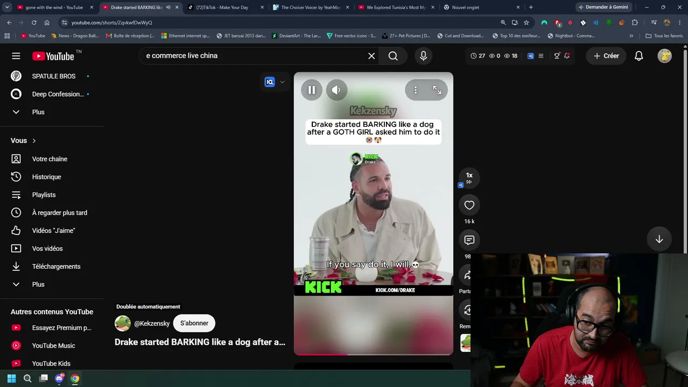688x387 pixels.
Task: Open the Pikachu account avatar menu
Action: [664, 56]
